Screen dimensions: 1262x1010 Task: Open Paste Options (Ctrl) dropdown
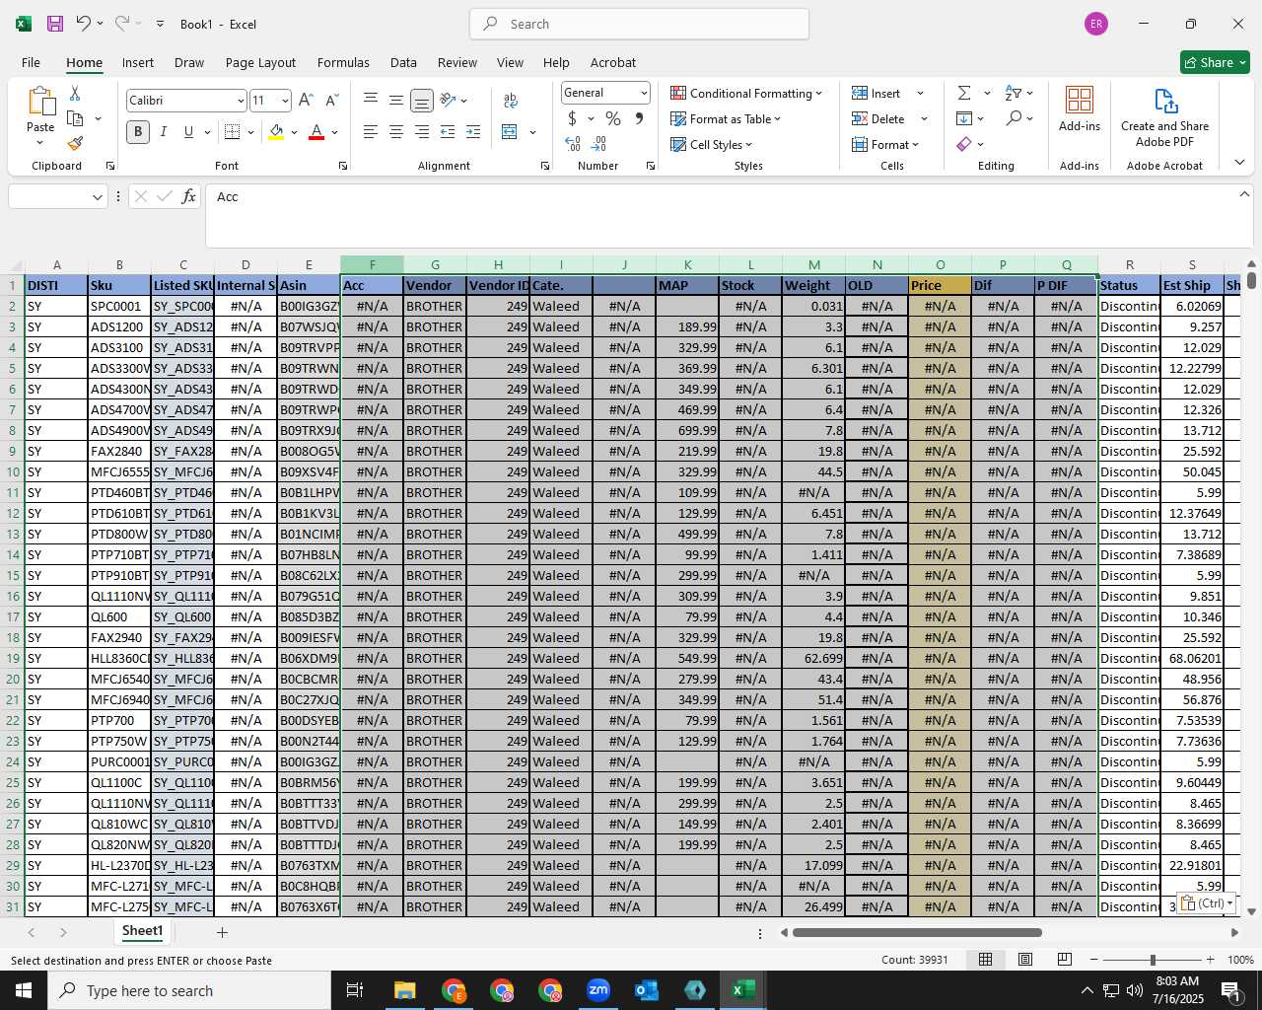(x=1207, y=903)
